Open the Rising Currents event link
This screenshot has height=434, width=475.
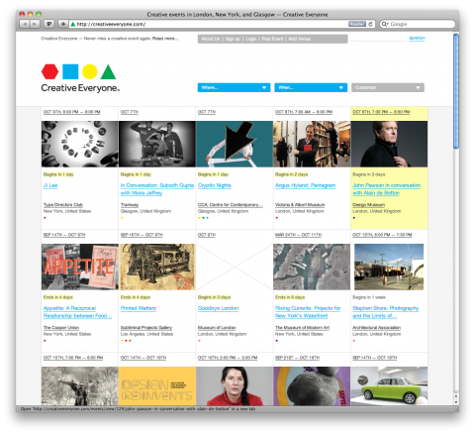308,312
